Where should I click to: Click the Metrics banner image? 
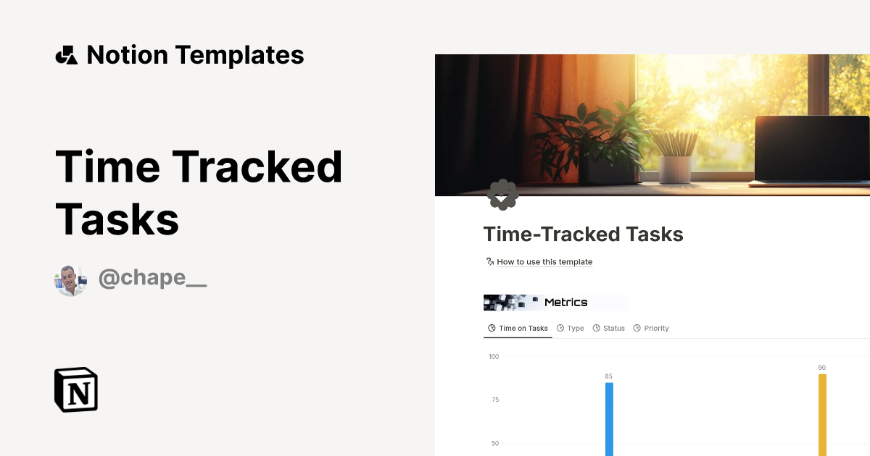555,302
